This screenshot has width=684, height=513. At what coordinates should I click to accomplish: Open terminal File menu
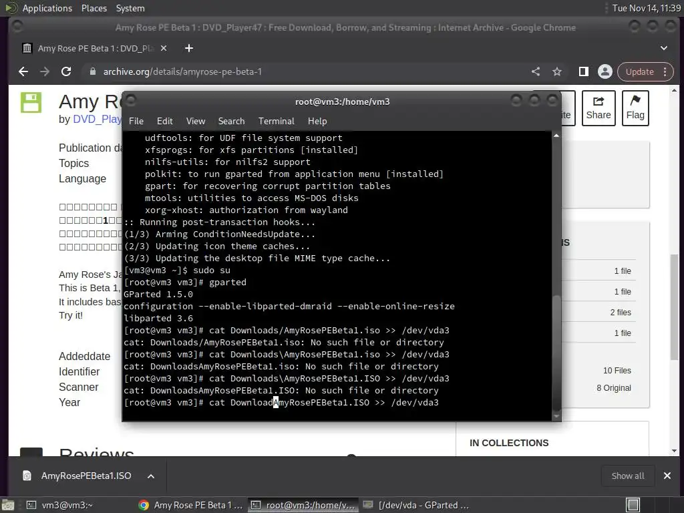point(136,121)
